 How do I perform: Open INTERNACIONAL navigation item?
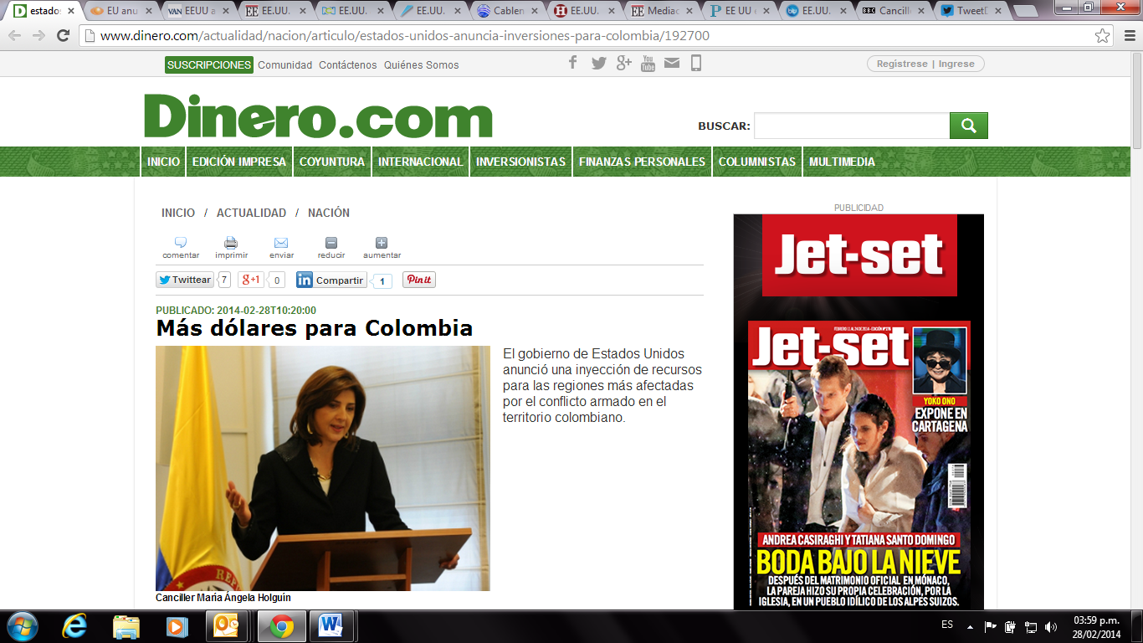click(420, 162)
